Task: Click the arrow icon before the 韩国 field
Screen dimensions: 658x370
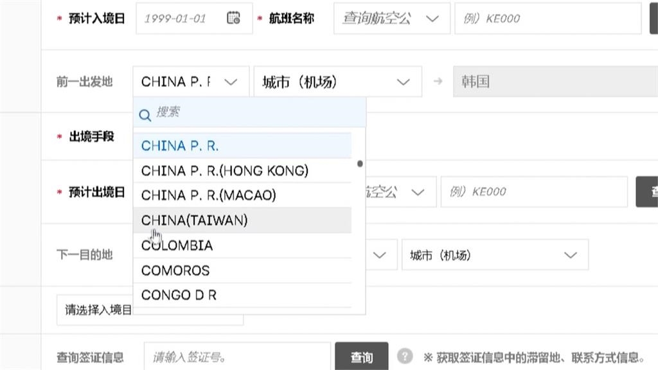Action: coord(438,82)
